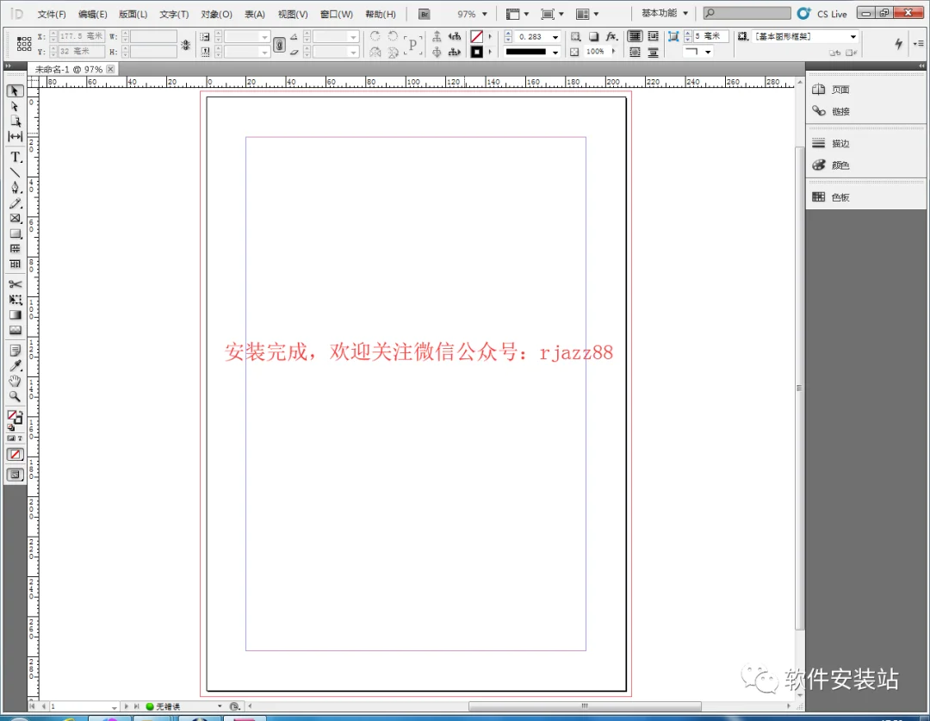Viewport: 930px width, 721px height.
Task: Open the [基本图形框架] object style dropdown
Action: 852,36
